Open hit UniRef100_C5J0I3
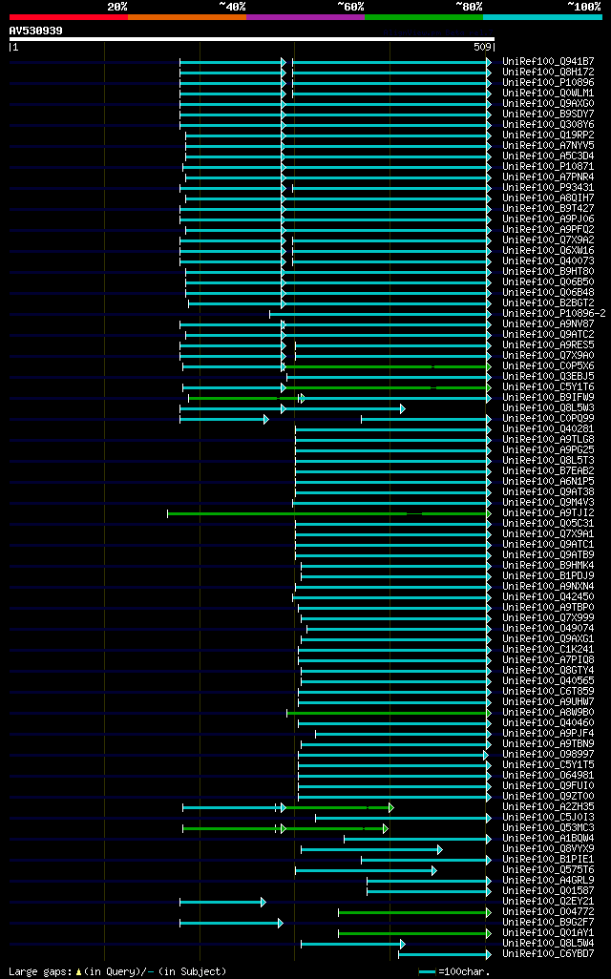This screenshot has width=611, height=979. coord(549,818)
